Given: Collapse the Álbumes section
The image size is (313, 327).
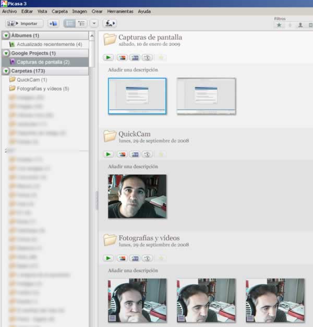Looking at the screenshot, I should [6, 35].
